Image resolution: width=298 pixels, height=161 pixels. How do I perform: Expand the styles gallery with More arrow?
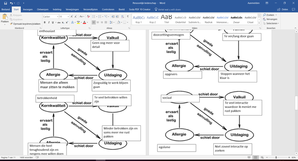(x=259, y=23)
